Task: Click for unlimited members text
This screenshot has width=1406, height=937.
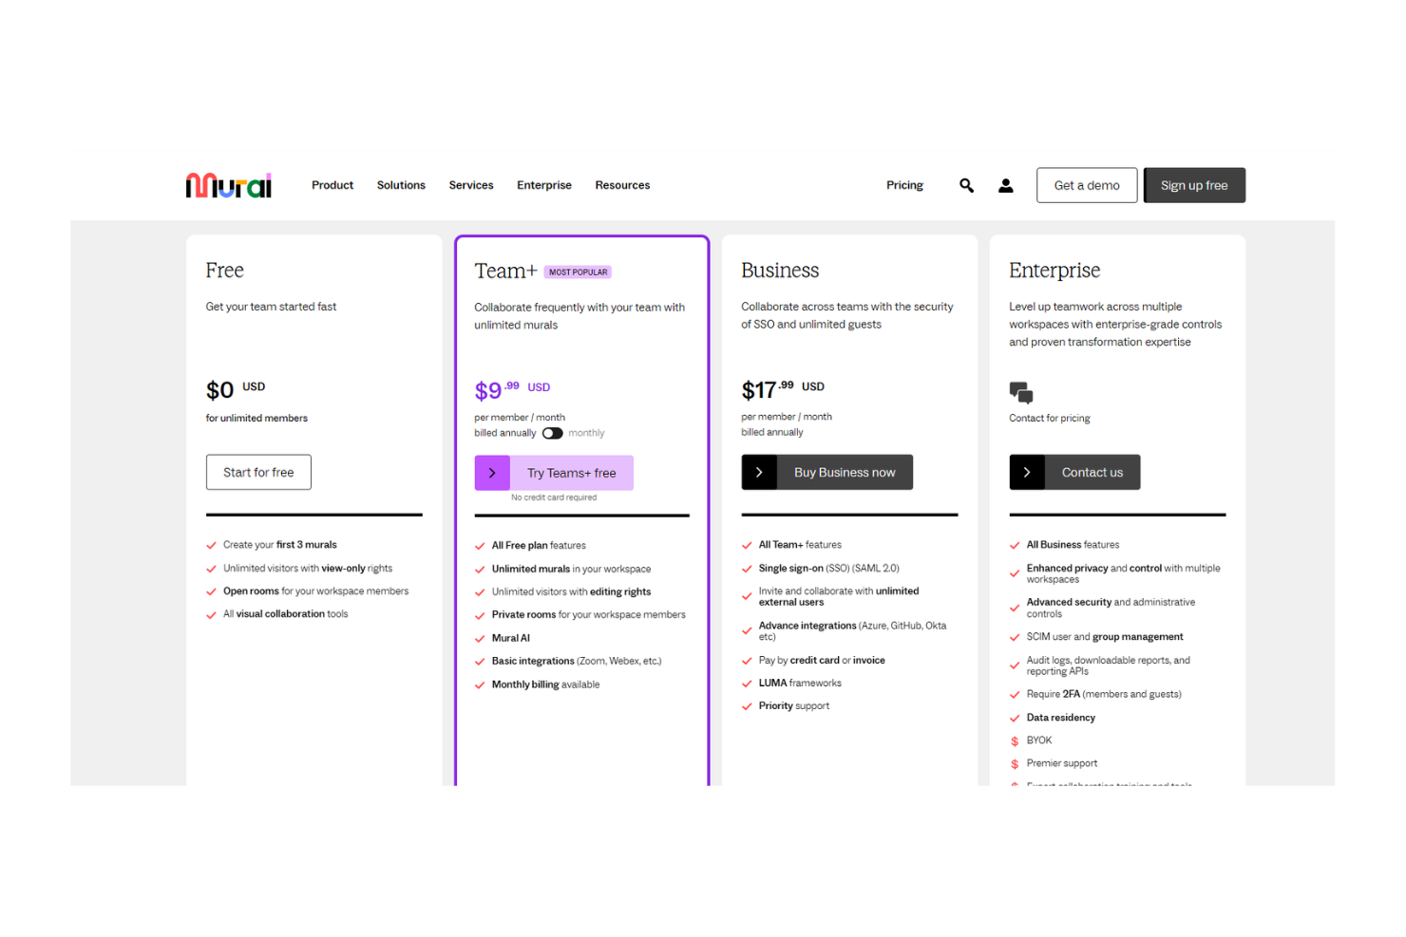Action: [x=256, y=419]
